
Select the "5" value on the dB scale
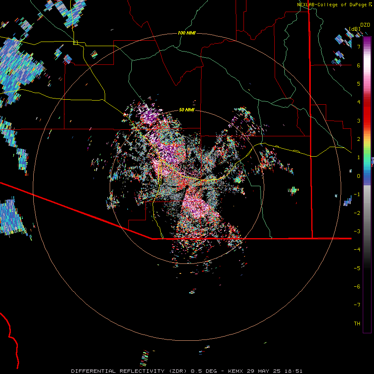click(359, 84)
